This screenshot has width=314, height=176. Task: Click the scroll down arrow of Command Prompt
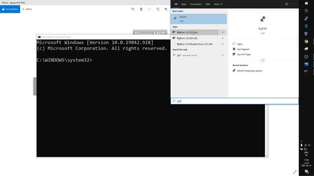click(x=266, y=155)
